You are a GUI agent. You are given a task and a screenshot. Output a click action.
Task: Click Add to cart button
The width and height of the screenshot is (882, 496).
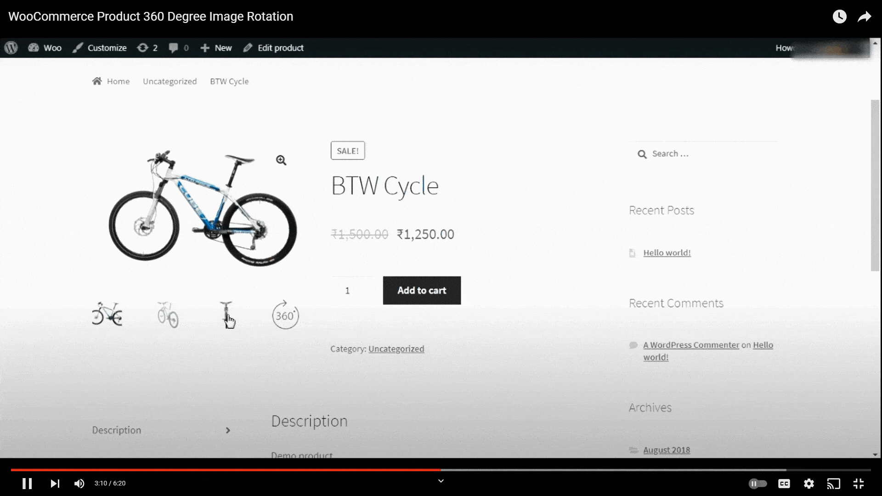[422, 290]
